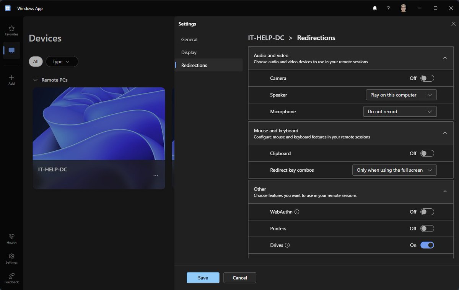Click the Cancel button
459x290 pixels.
(240, 278)
